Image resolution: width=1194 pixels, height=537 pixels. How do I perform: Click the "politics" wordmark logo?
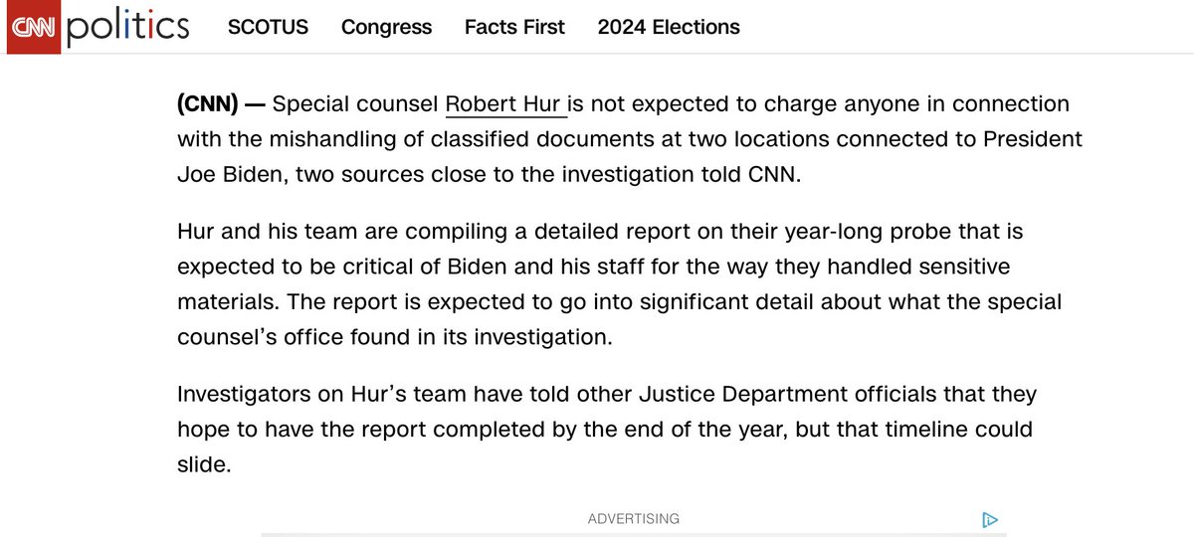(x=128, y=28)
